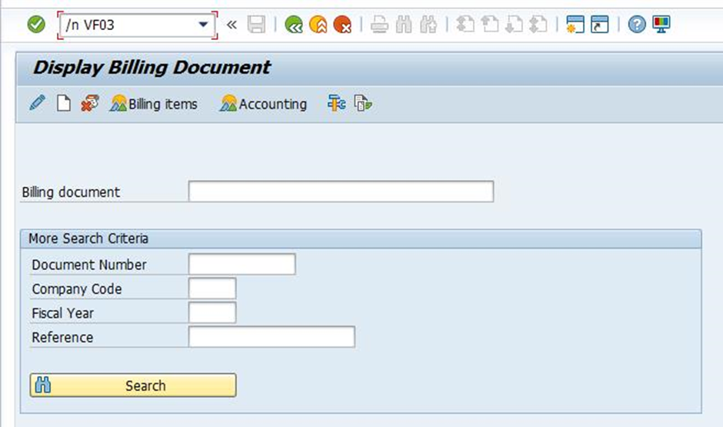The image size is (723, 427).
Task: Click the red X cancel document icon
Action: pos(90,103)
